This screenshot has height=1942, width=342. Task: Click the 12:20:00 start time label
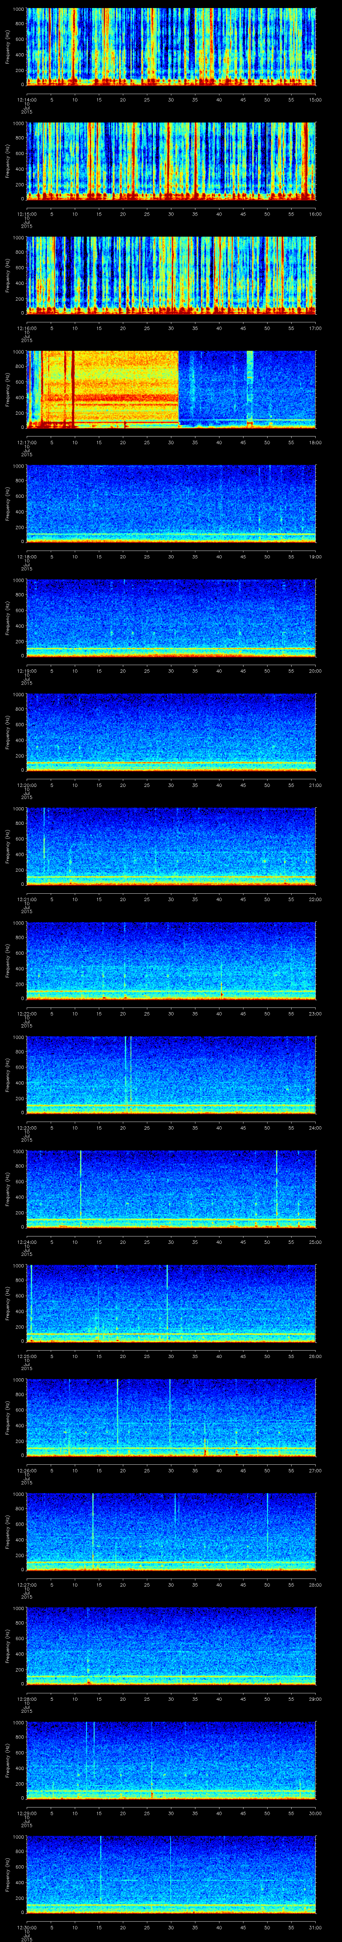[27, 785]
